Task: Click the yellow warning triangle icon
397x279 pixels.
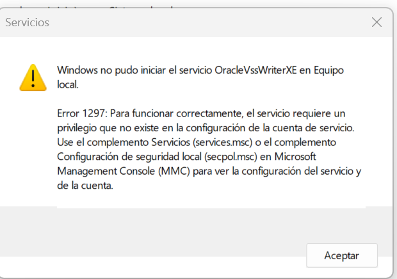Action: tap(31, 77)
